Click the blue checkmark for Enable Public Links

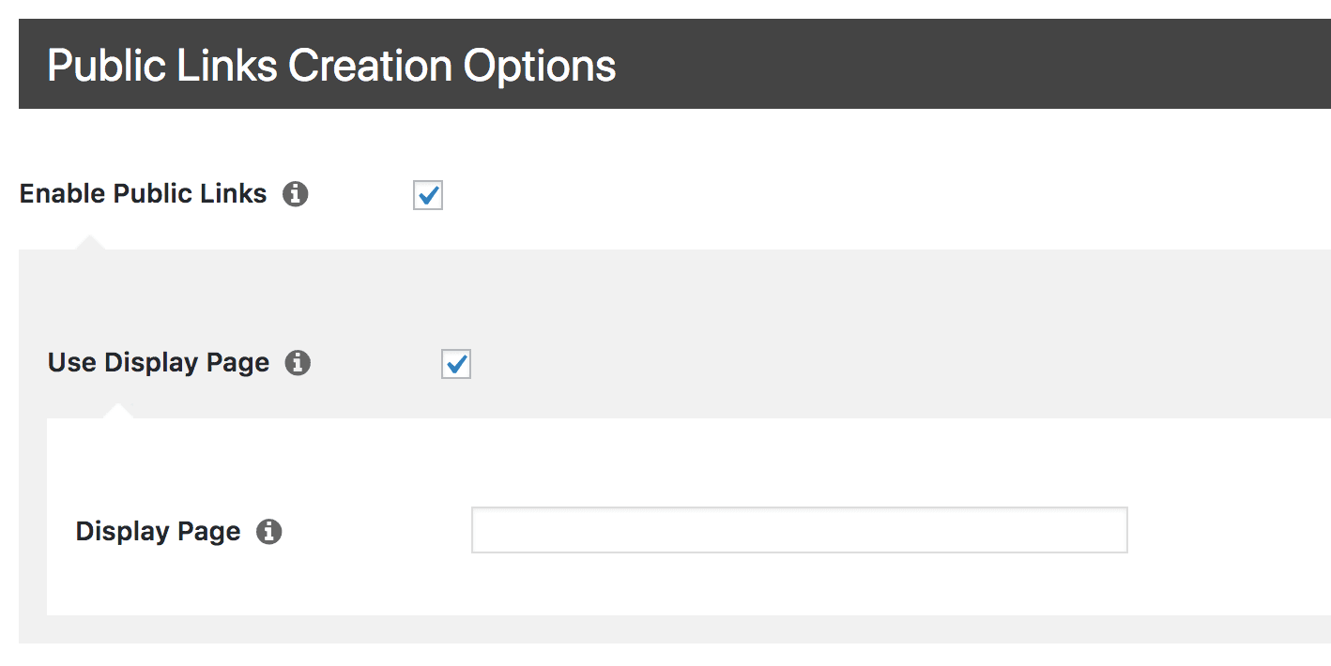click(x=429, y=195)
